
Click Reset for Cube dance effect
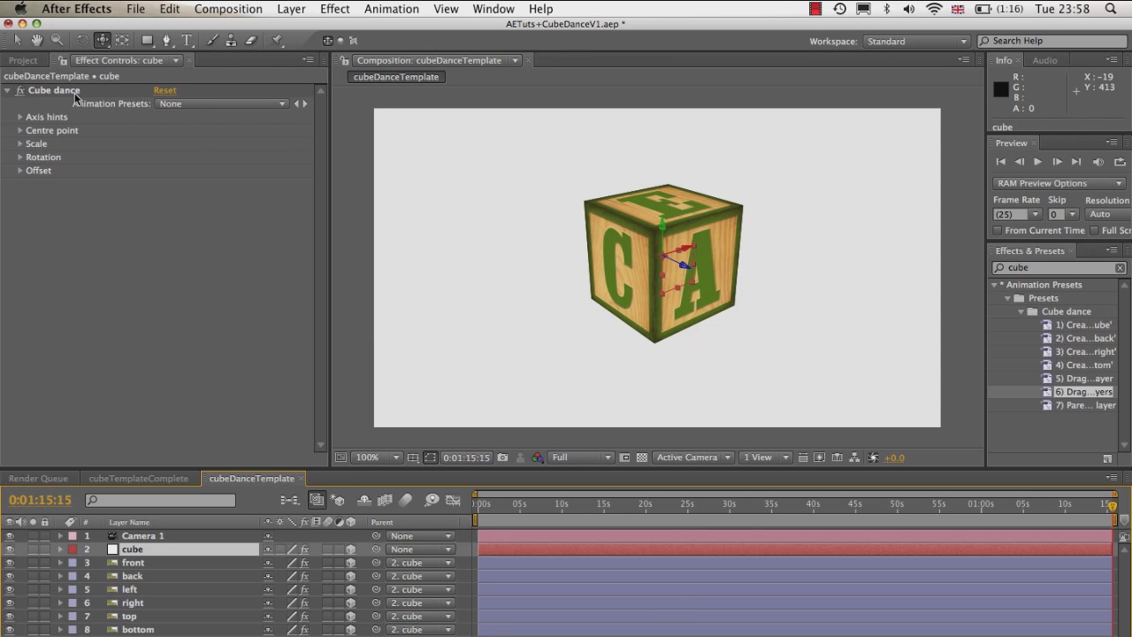point(164,90)
